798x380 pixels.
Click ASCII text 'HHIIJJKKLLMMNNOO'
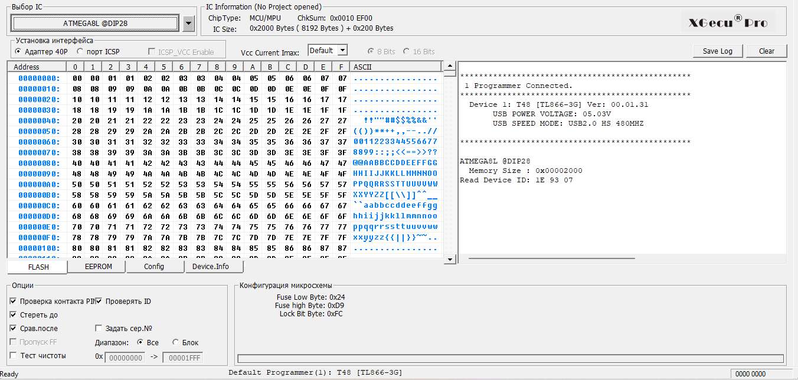click(x=395, y=174)
